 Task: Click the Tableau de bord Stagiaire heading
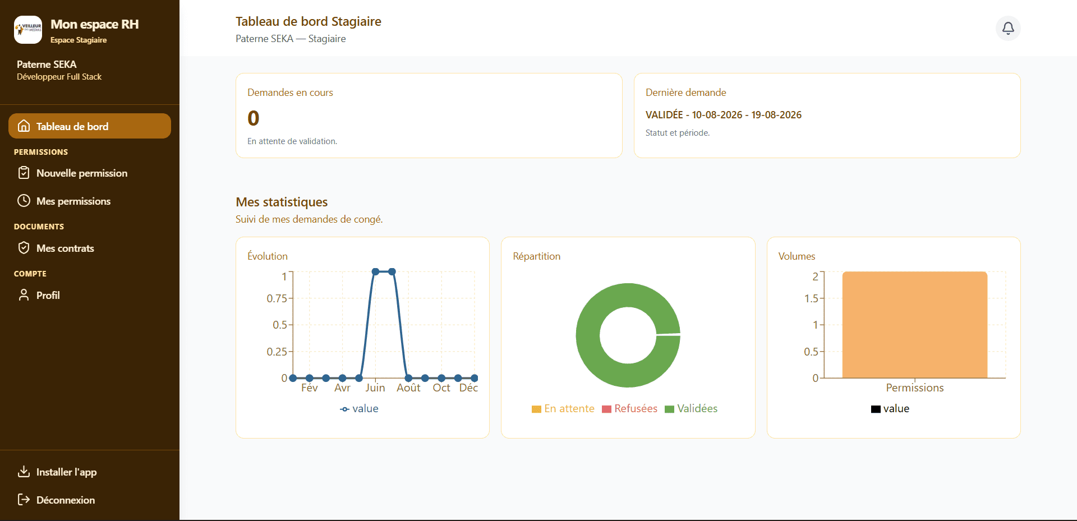[309, 21]
